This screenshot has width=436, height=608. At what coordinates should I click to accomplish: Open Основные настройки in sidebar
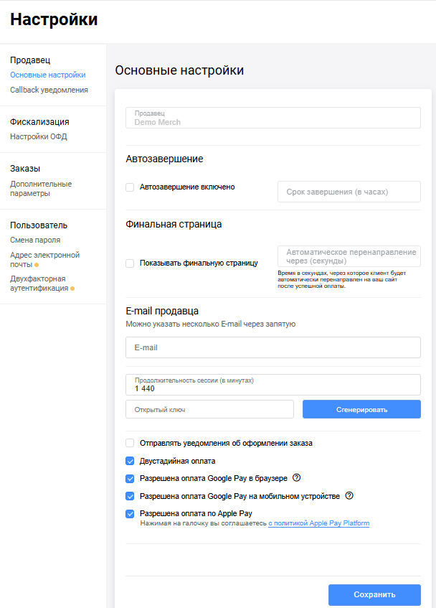tap(47, 75)
